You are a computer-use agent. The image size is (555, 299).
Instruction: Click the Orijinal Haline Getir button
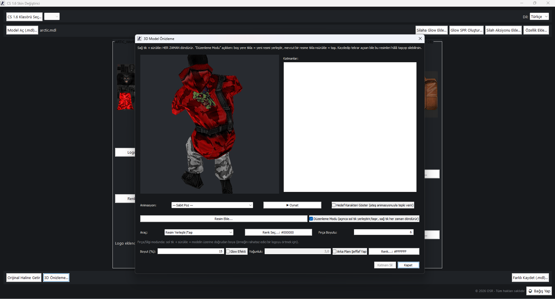click(24, 278)
